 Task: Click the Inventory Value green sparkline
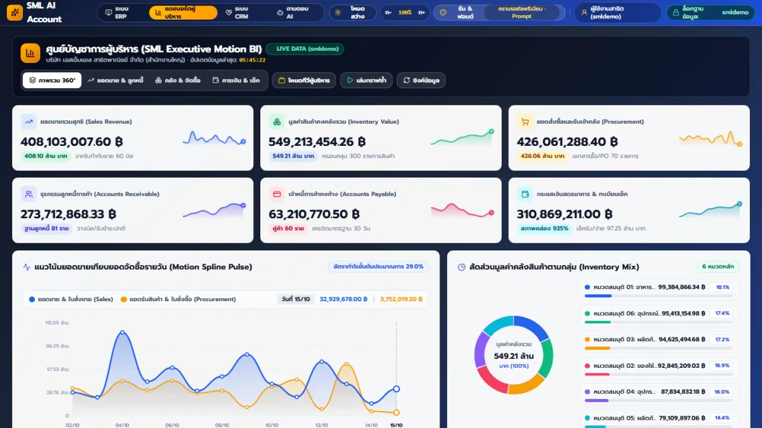[x=462, y=138]
